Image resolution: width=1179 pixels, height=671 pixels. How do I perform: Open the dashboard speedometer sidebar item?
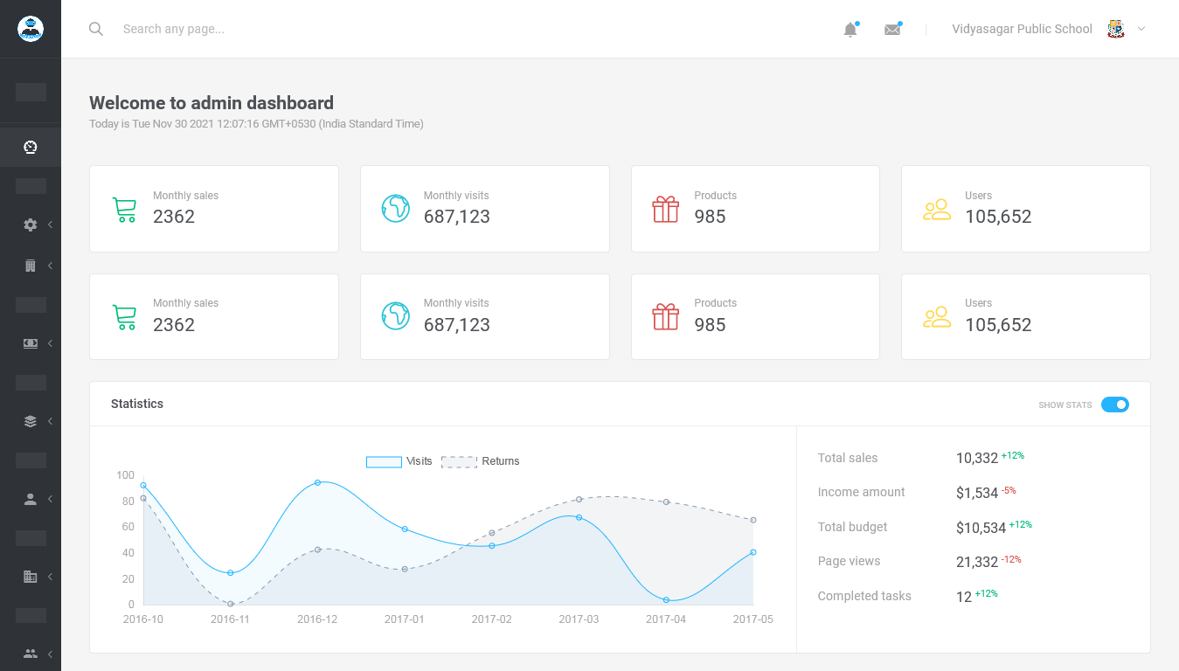point(31,148)
